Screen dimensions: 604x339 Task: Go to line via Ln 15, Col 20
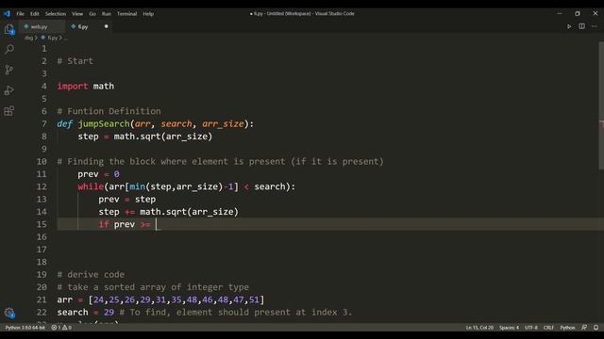coord(479,328)
